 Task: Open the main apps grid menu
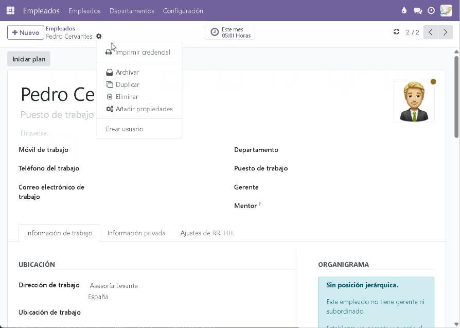pyautogui.click(x=10, y=10)
